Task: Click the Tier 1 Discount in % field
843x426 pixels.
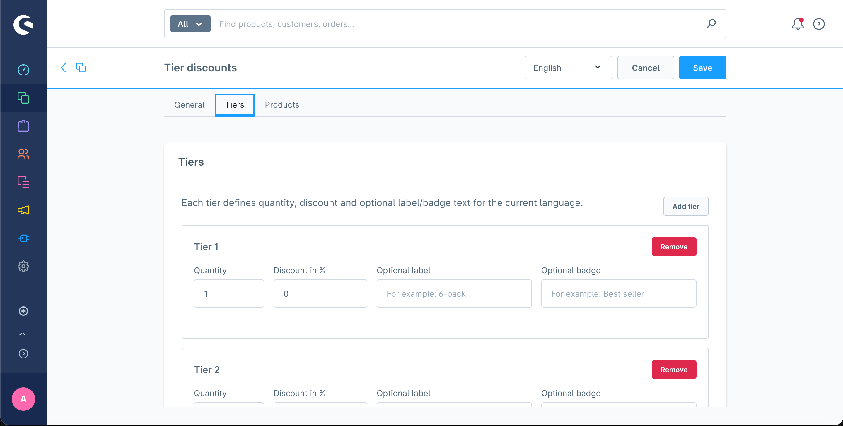Action: [320, 293]
